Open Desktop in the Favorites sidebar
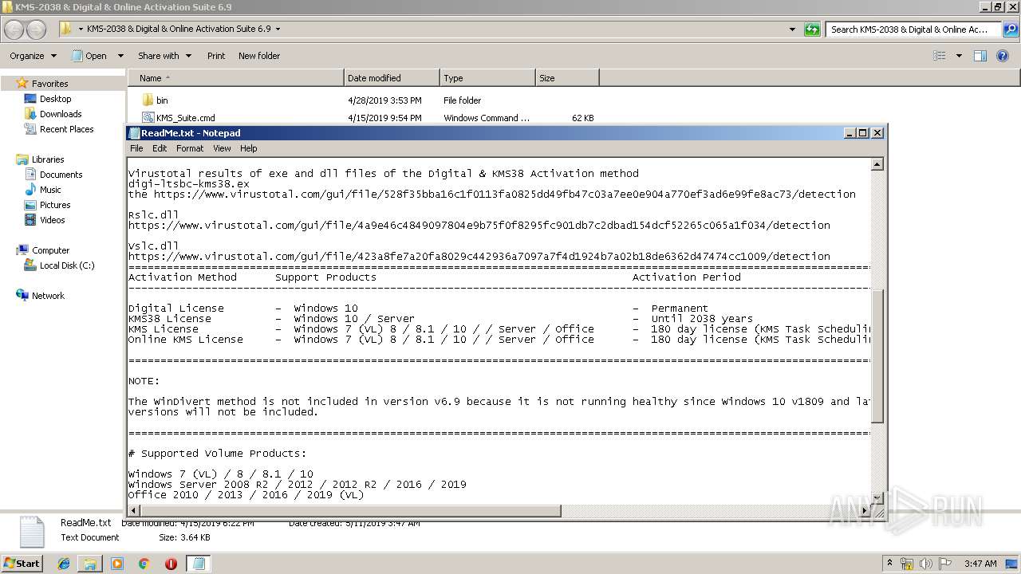Viewport: 1021px width, 574px height. point(55,99)
